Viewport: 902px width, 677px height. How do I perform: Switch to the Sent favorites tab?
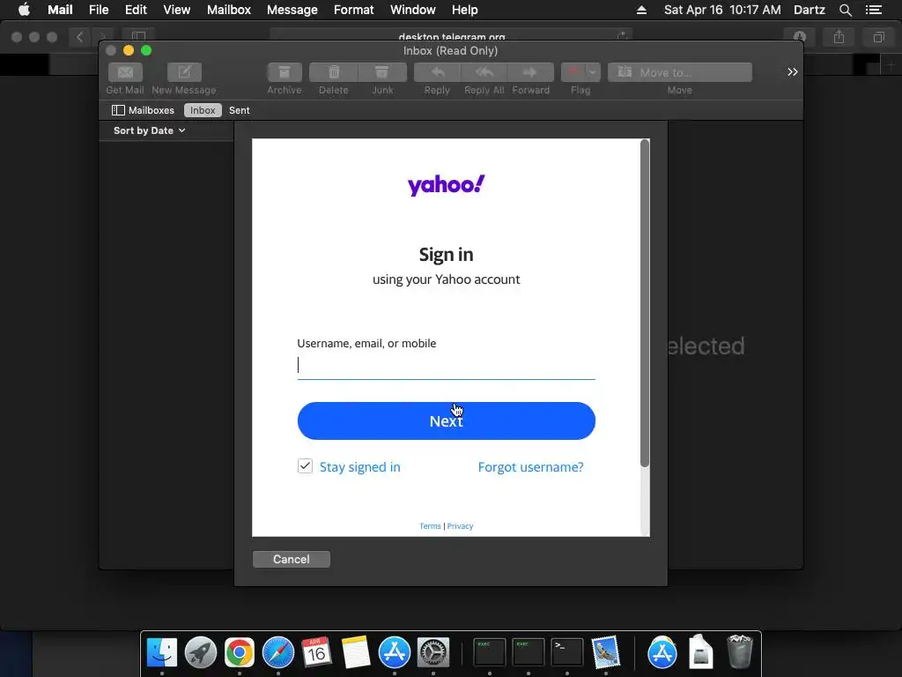click(x=240, y=110)
